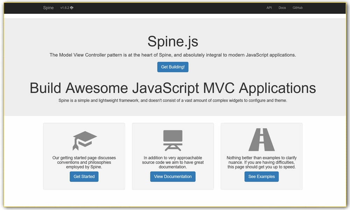
Task: Select the documentation card panel
Action: click(x=173, y=156)
